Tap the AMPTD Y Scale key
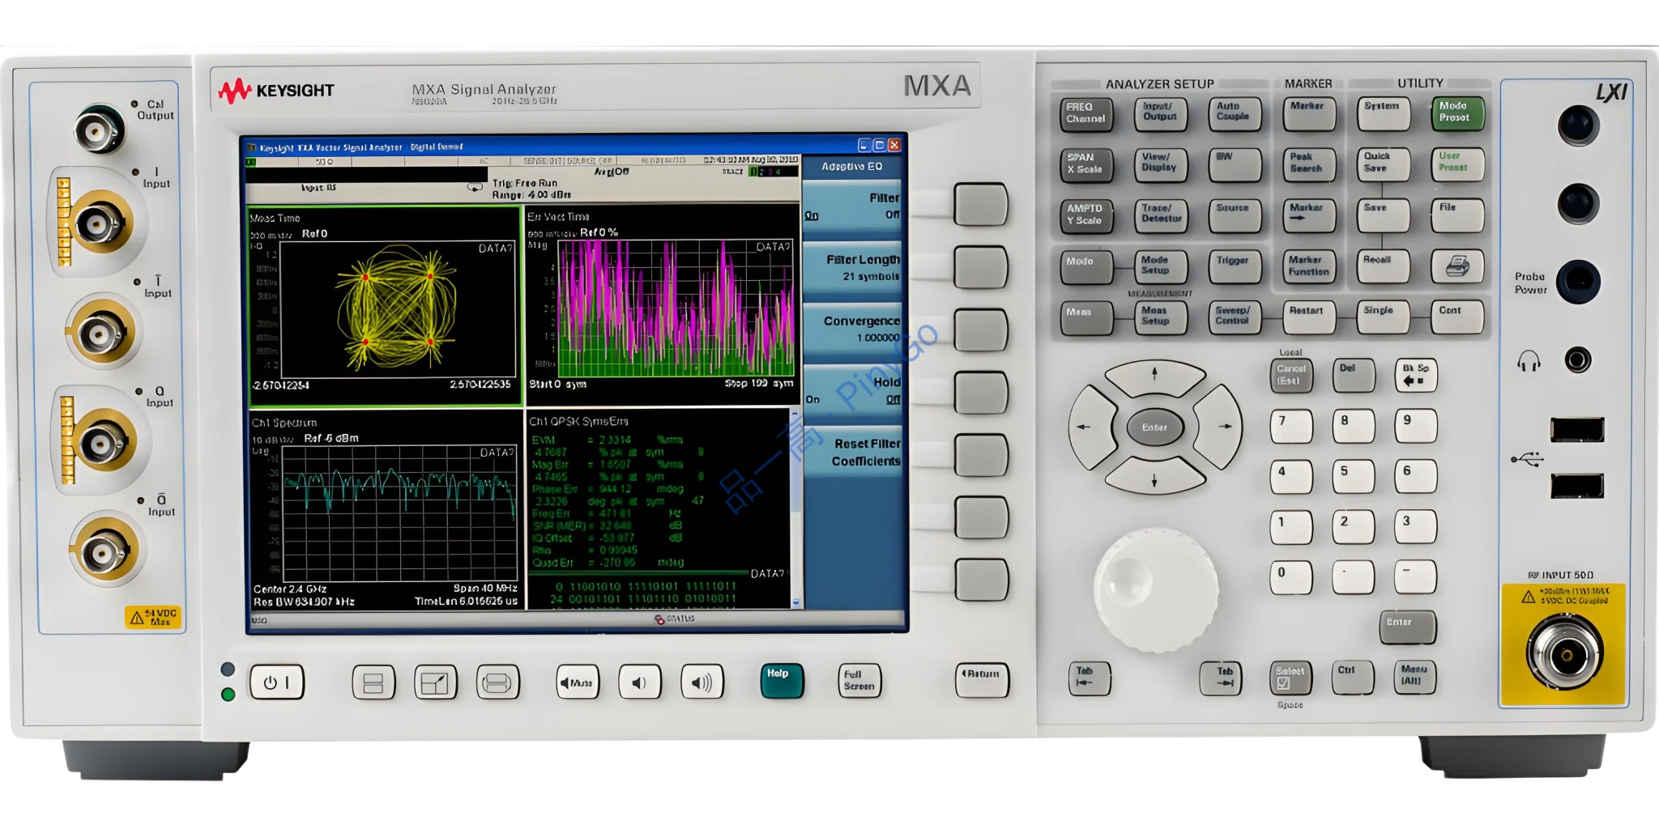The height and width of the screenshot is (829, 1659). click(1086, 215)
